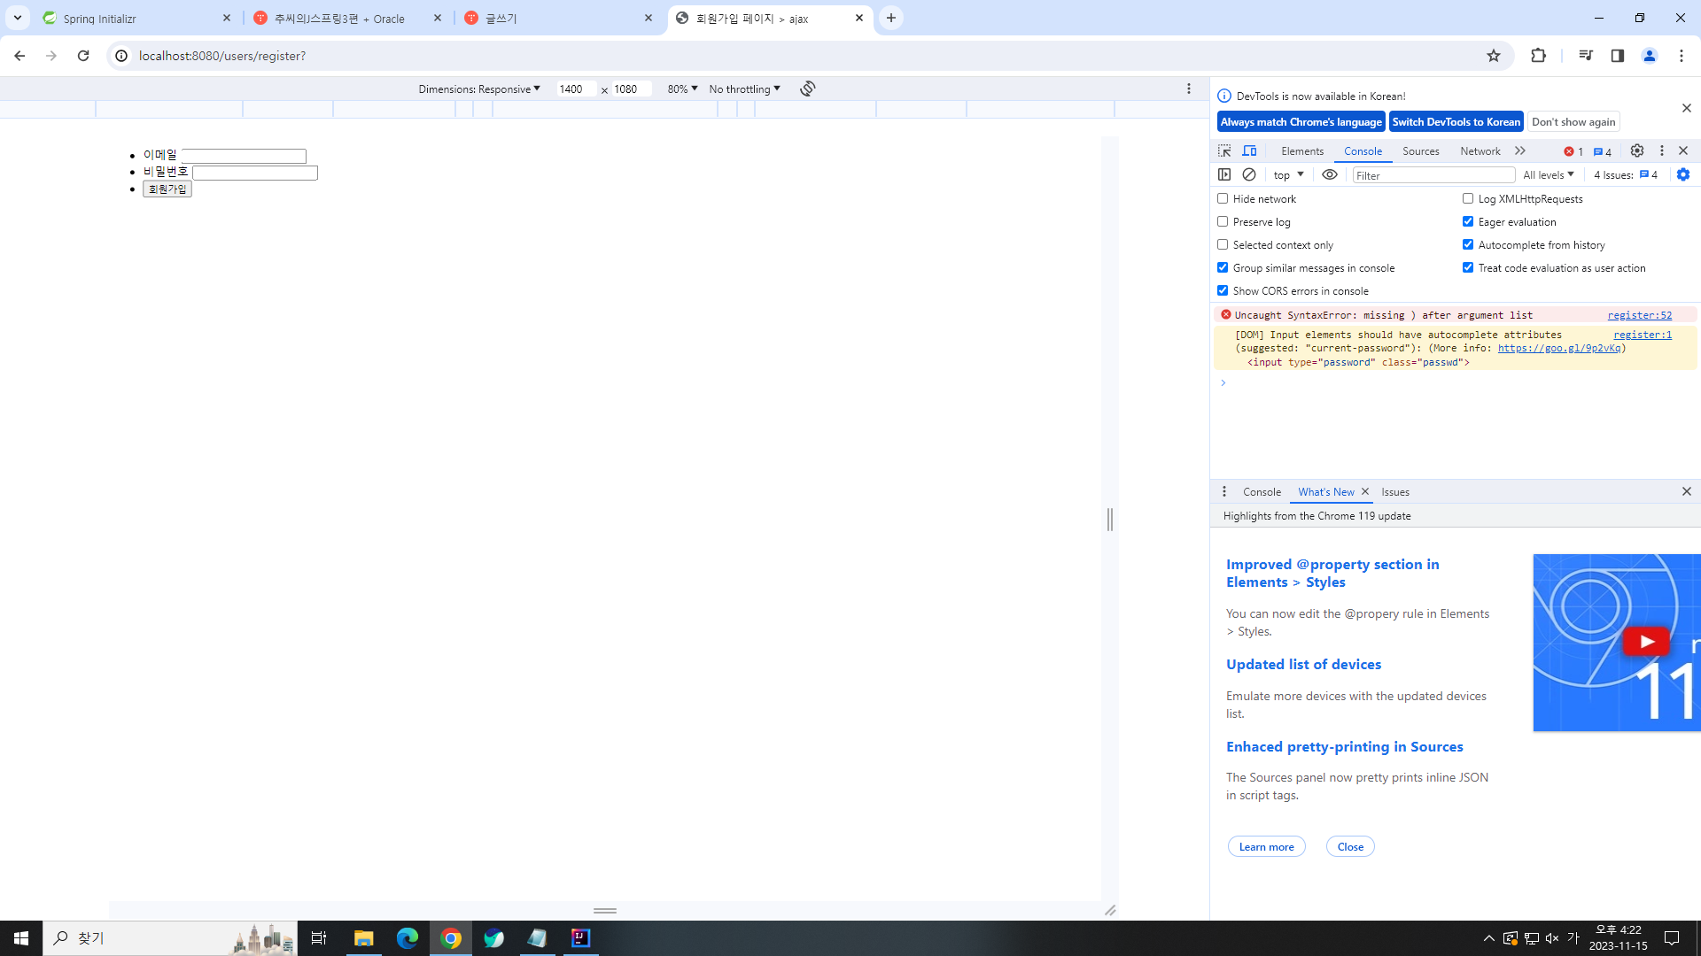Open the No throttling dropdown
Image resolution: width=1701 pixels, height=956 pixels.
pos(744,89)
